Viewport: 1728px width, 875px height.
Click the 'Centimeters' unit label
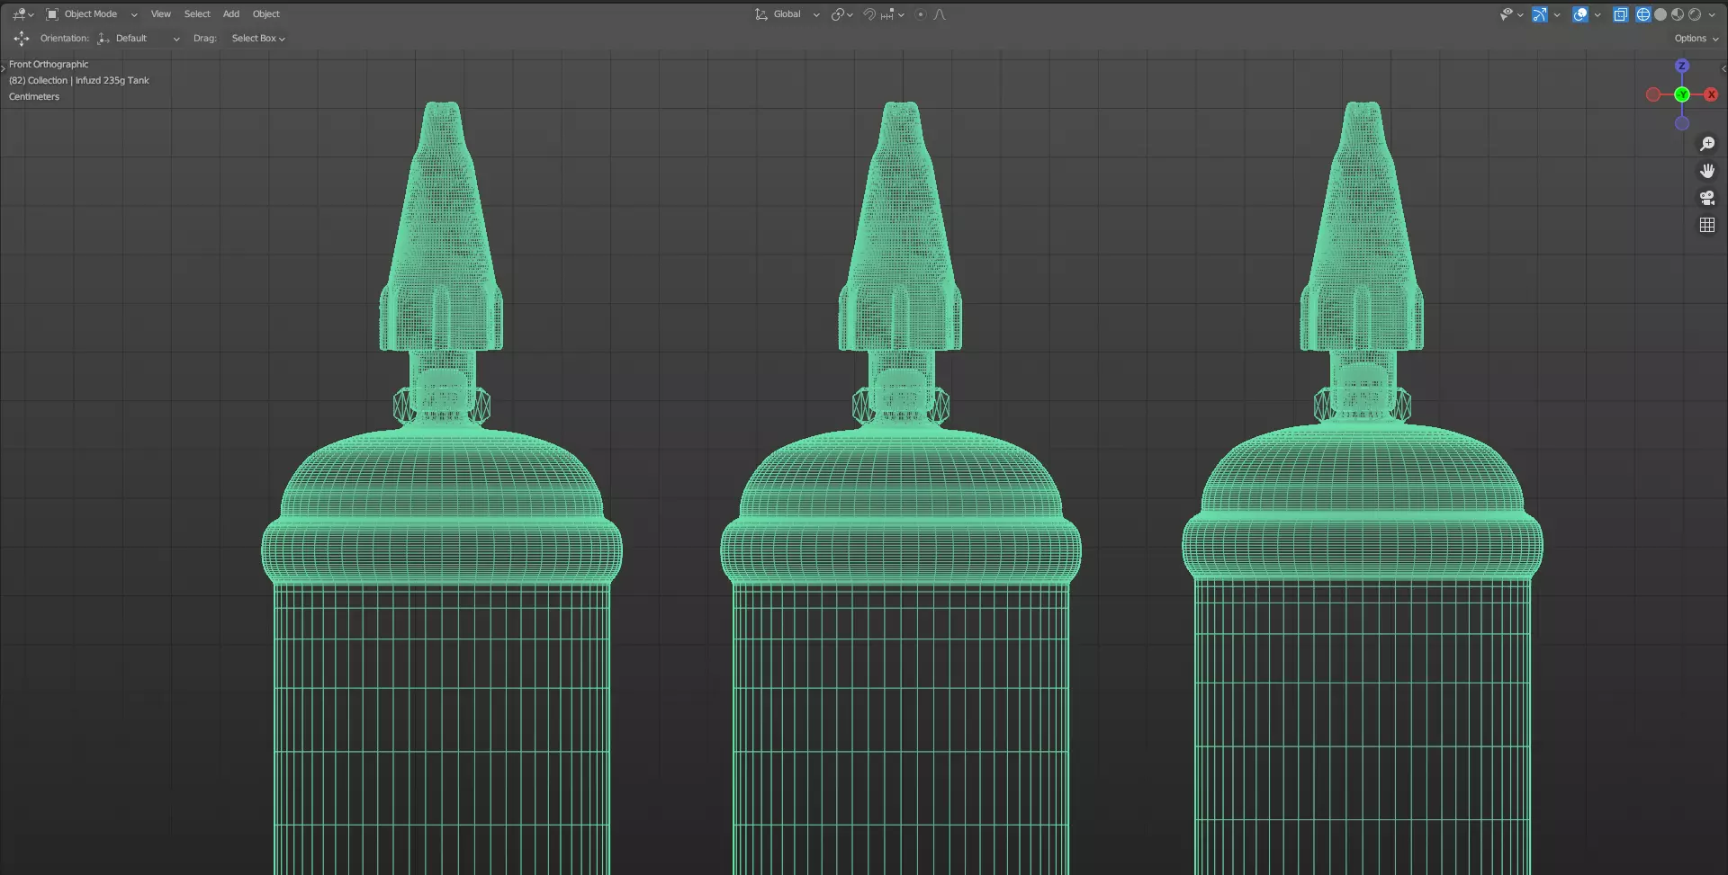pos(34,97)
